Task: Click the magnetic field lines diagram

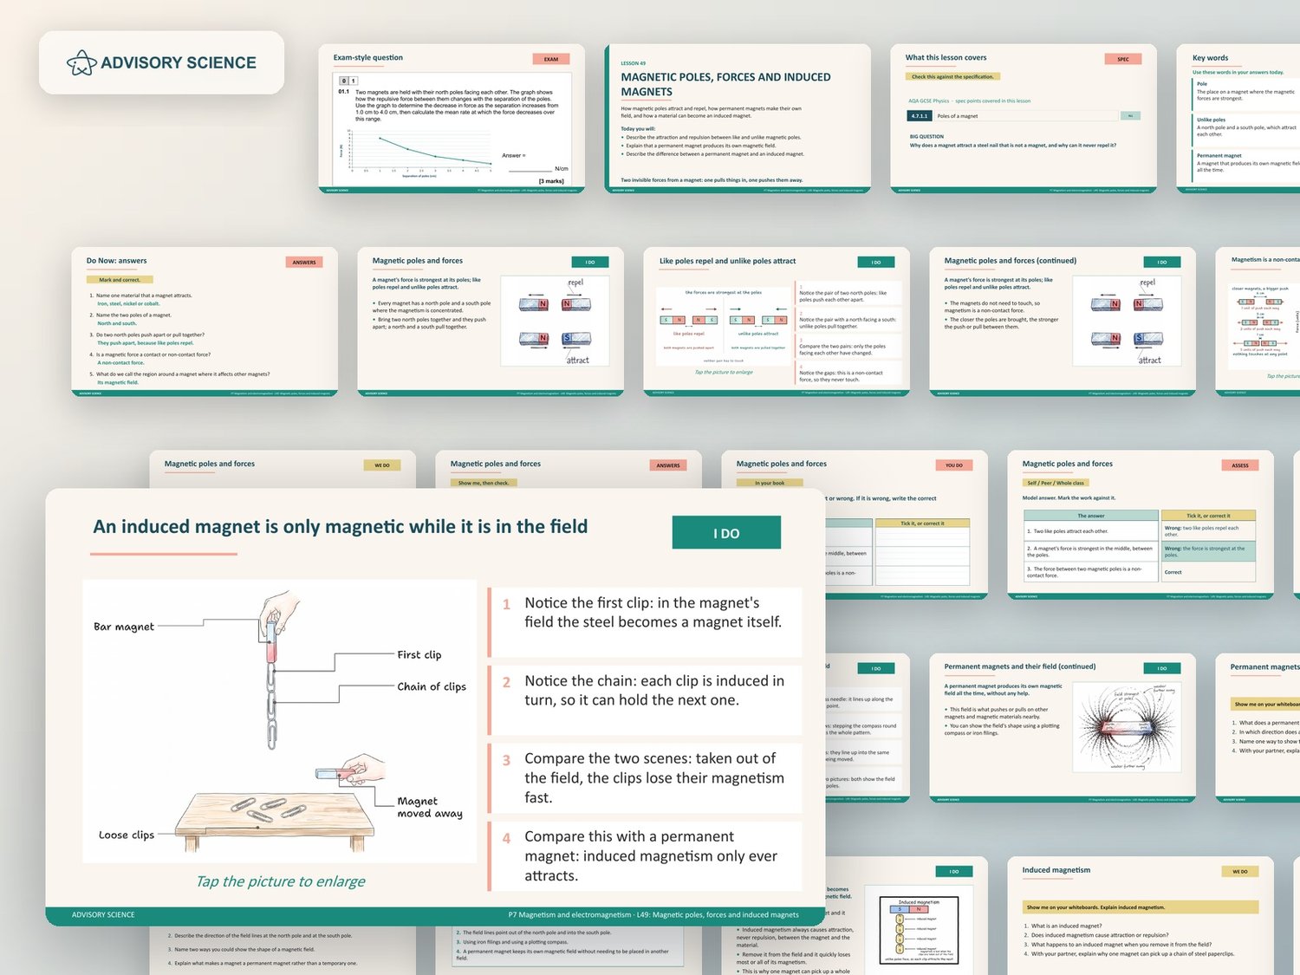Action: click(1127, 726)
